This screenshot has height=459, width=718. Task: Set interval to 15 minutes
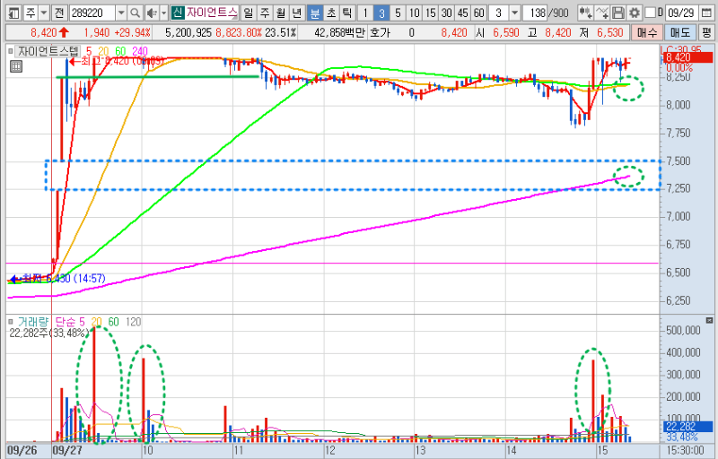(431, 13)
